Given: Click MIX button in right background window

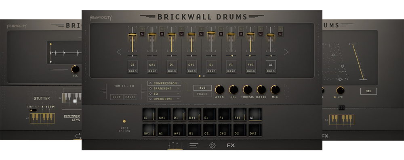Looking at the screenshot, I should [368, 91].
